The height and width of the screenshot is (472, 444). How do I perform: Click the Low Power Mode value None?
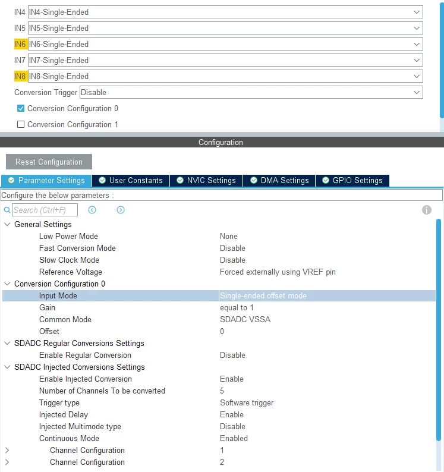coord(228,237)
